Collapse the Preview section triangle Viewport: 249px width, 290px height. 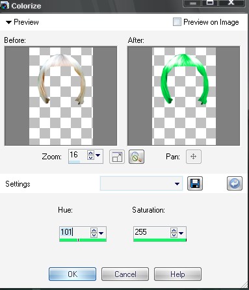[x=8, y=22]
